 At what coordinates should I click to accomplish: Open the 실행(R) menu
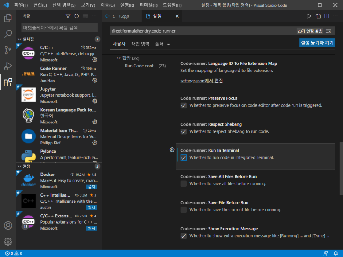(127, 5)
